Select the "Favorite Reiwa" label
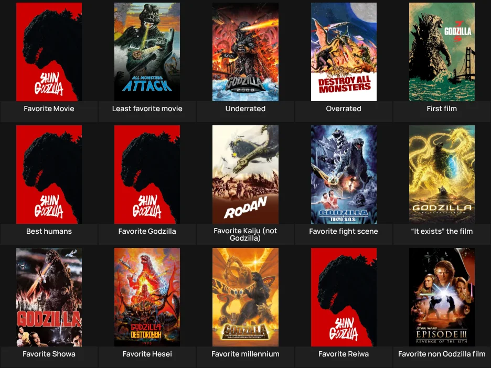Screen dimensions: 491x368 tap(344, 354)
